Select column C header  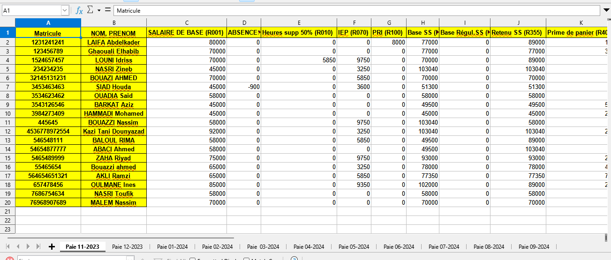pos(187,22)
